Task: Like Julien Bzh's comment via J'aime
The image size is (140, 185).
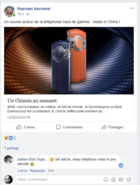Action: pyautogui.click(x=22, y=171)
